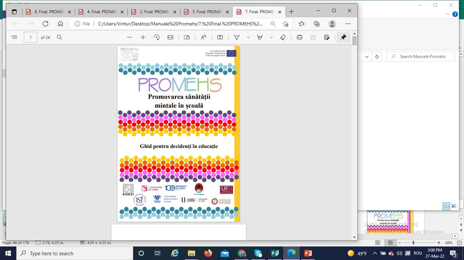The width and height of the screenshot is (464, 260).
Task: Show hidden system tray icons
Action: [375, 253]
